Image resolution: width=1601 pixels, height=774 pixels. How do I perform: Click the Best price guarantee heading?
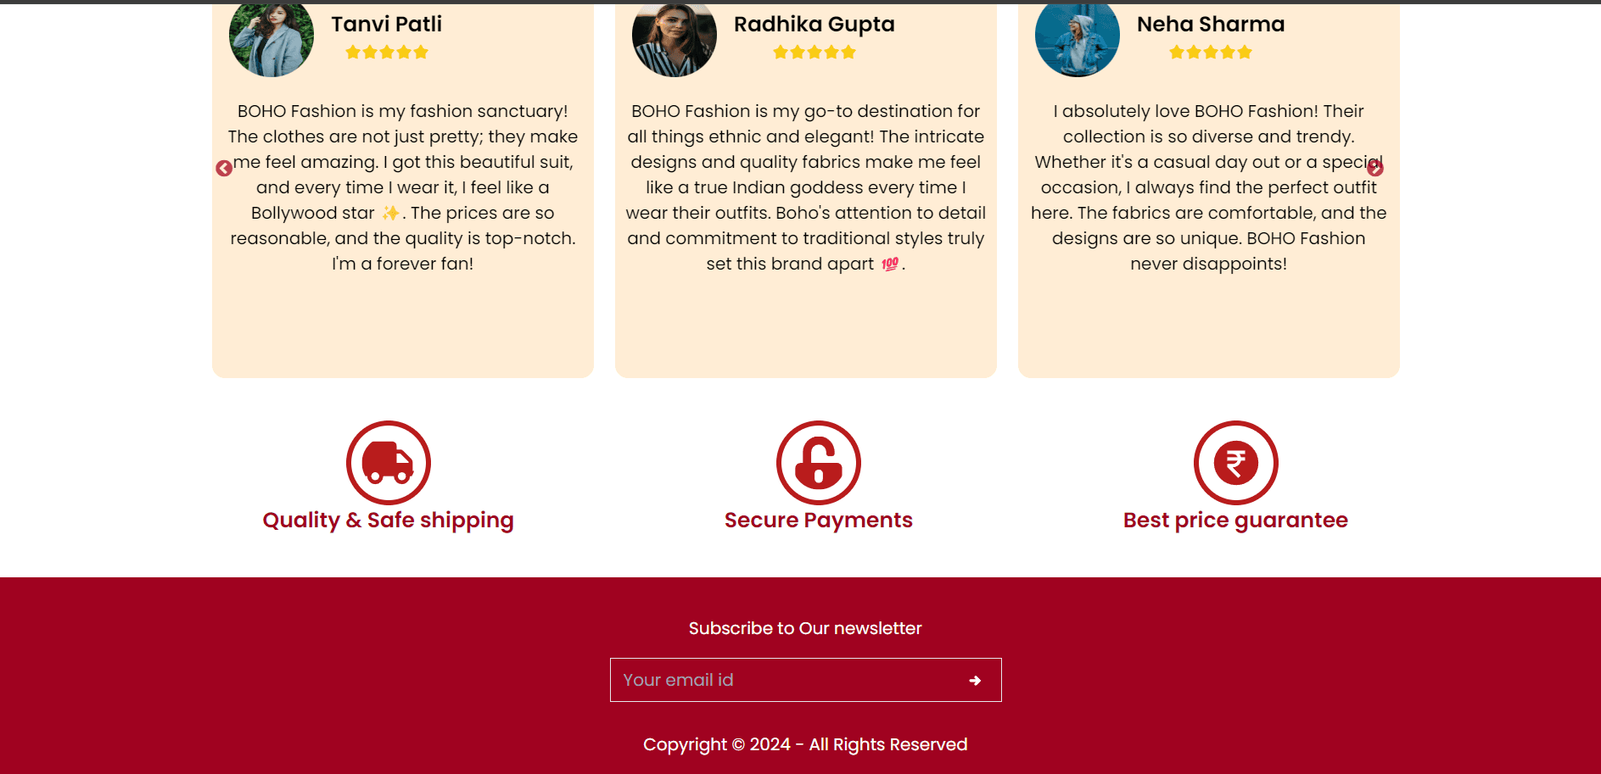click(x=1236, y=521)
